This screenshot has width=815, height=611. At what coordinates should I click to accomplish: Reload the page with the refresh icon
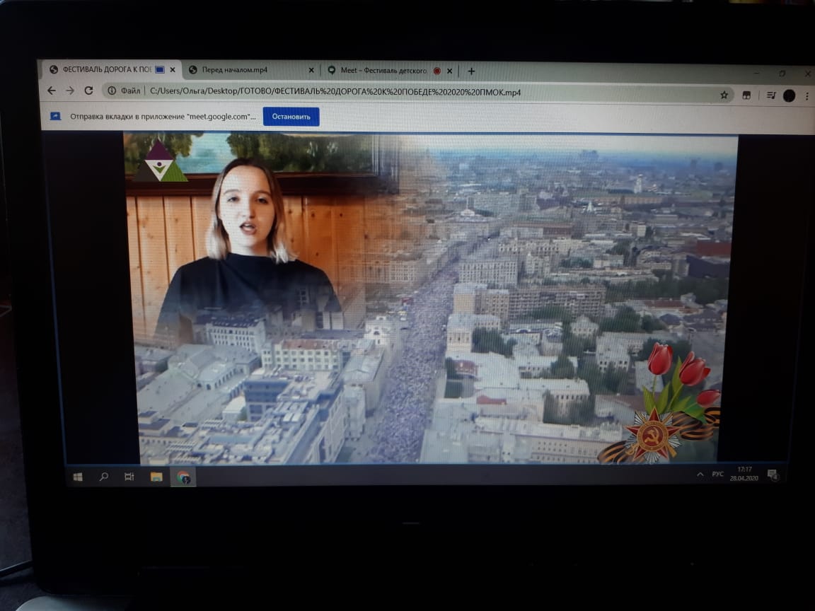coord(89,91)
